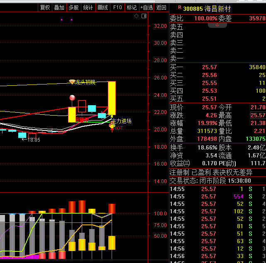
Task: Open the +自选 add-to-watchlist option
Action: [x=146, y=7]
